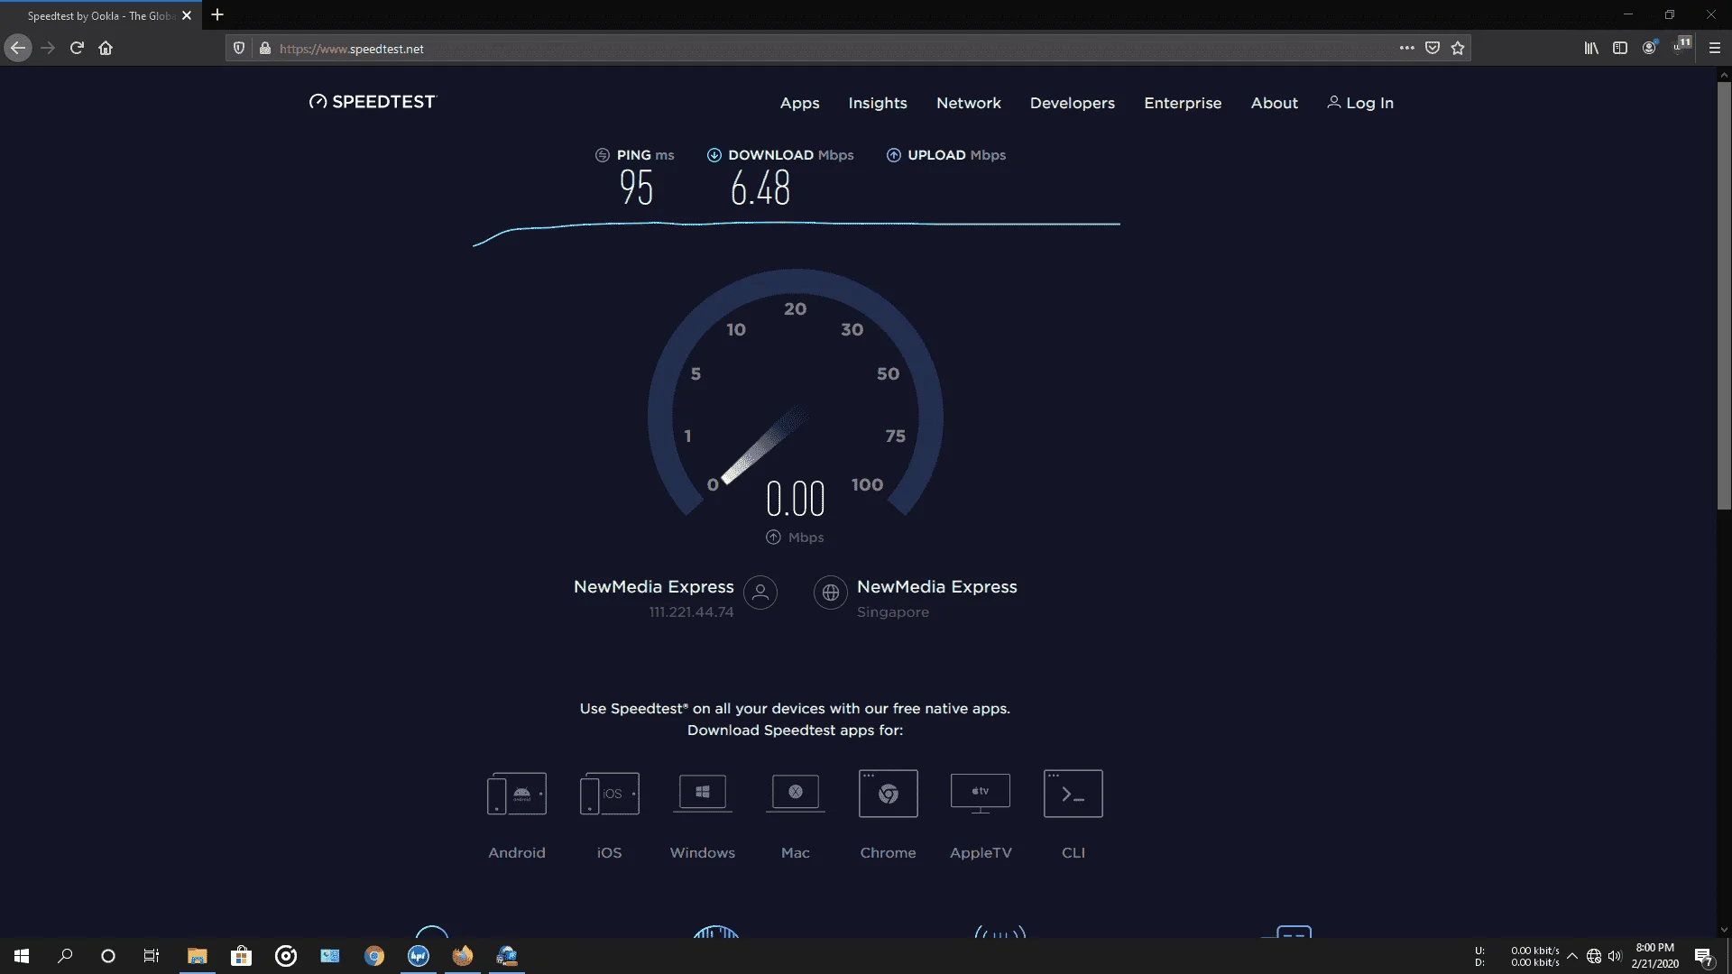This screenshot has height=974, width=1732.
Task: Click the NewMedia Express name above the IP
Action: tap(653, 586)
